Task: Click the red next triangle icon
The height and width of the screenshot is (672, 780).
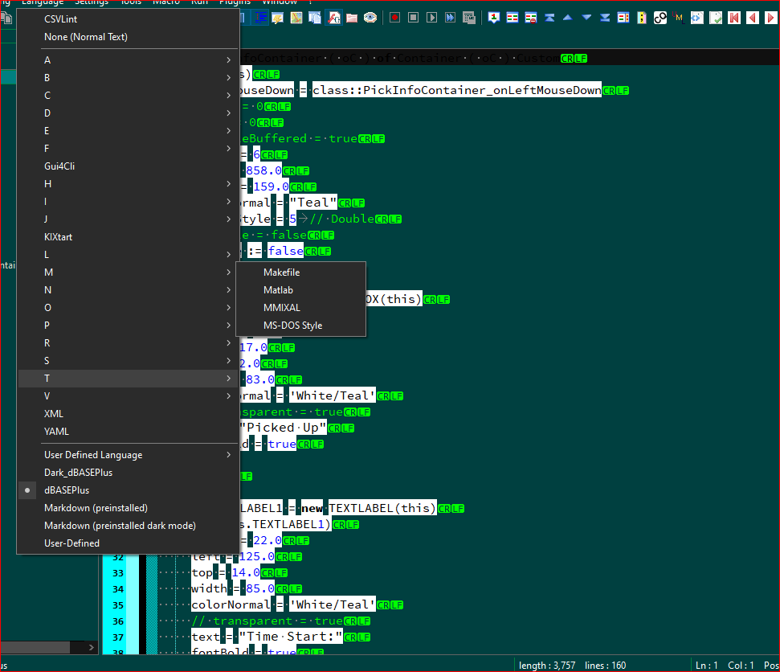Action: pyautogui.click(x=771, y=18)
